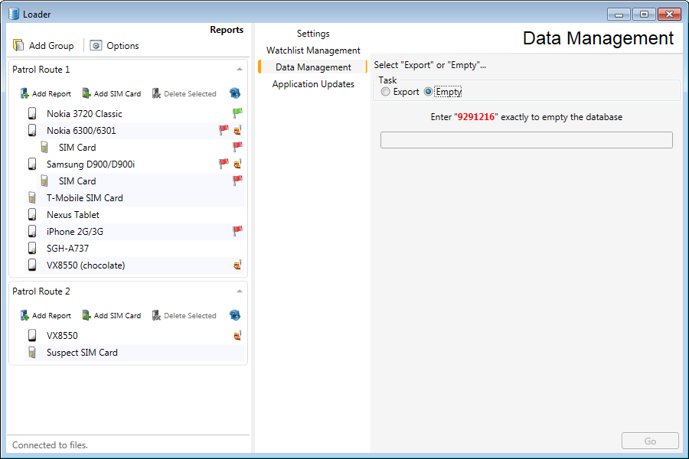Open the Data Management page

313,67
